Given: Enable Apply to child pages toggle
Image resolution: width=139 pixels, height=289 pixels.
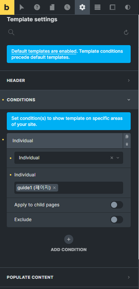Looking at the screenshot, I should 117,205.
